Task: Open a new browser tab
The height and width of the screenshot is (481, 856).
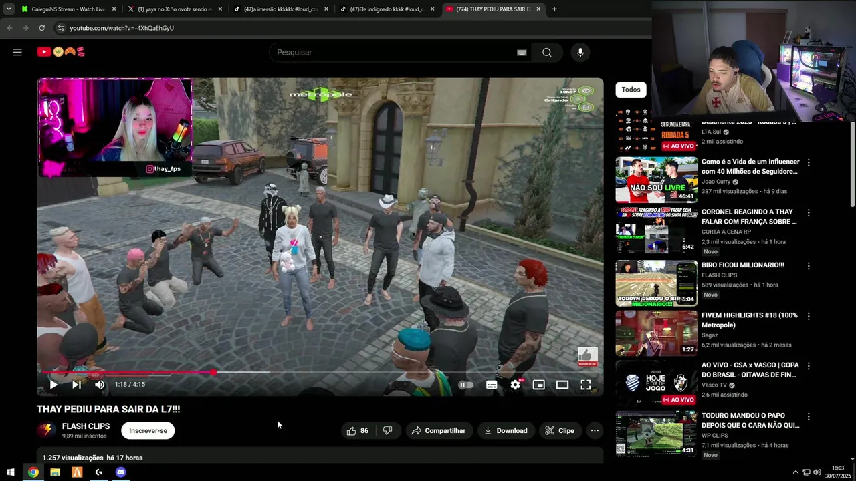Action: click(554, 9)
